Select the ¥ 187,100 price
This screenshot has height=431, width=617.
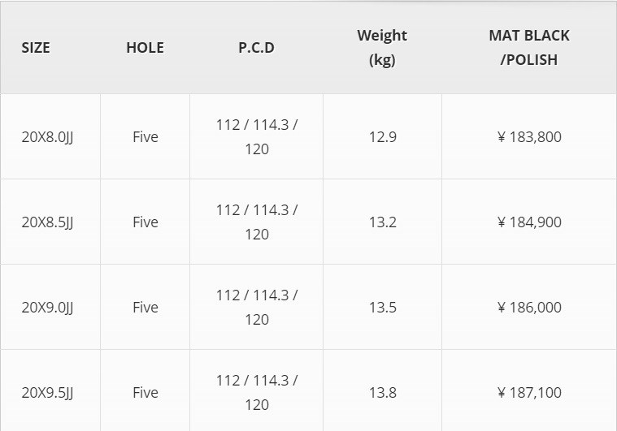(x=529, y=392)
